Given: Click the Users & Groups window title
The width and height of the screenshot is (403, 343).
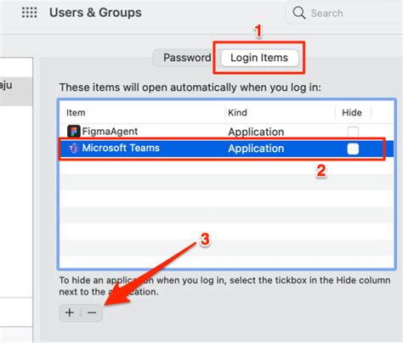Looking at the screenshot, I should point(95,13).
